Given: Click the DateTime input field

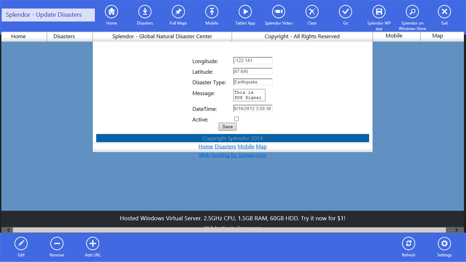Looking at the screenshot, I should [253, 108].
